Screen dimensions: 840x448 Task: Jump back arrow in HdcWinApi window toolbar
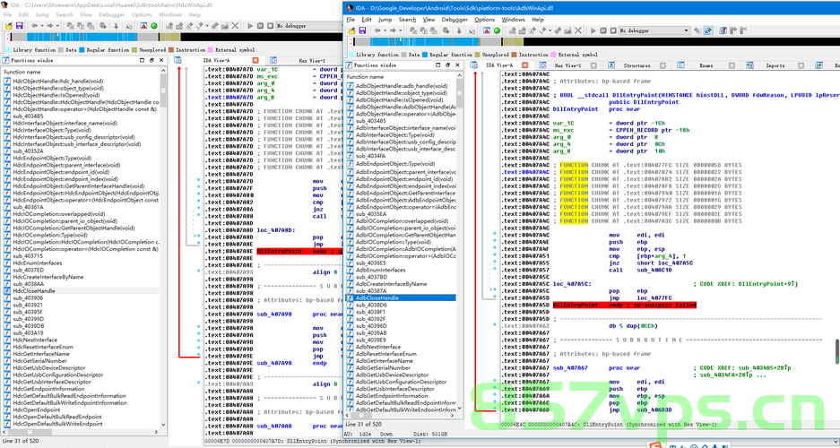pos(34,26)
